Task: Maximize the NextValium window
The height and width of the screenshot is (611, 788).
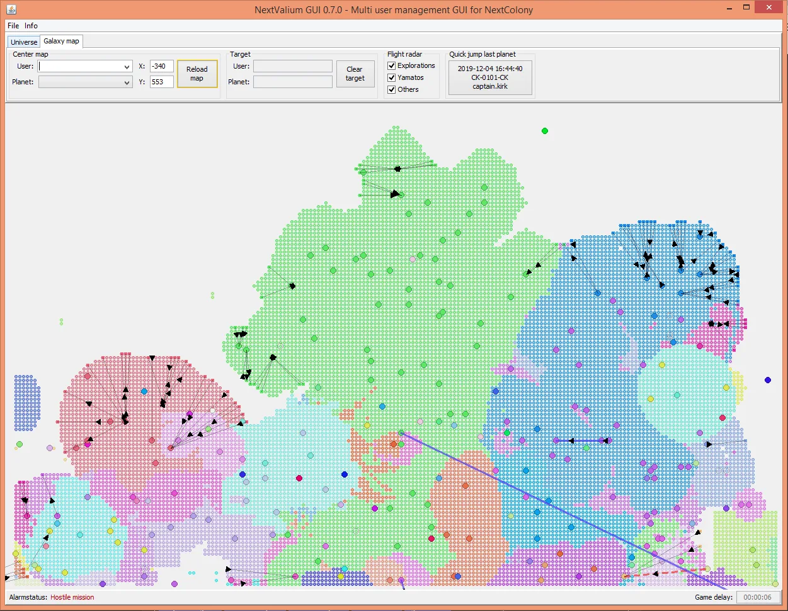Action: tap(746, 8)
